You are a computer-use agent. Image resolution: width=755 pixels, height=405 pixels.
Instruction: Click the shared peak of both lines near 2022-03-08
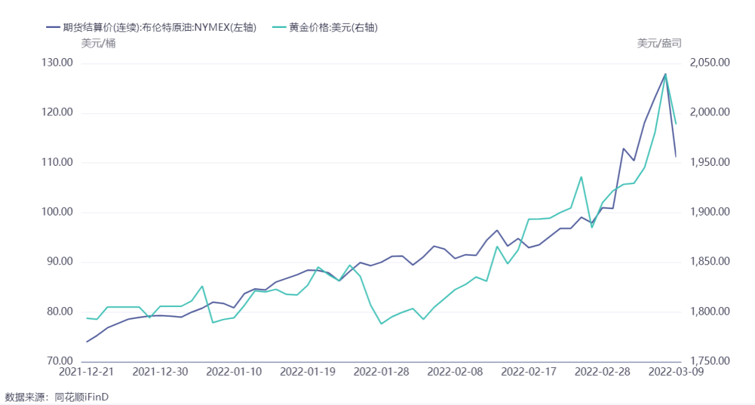coord(666,74)
